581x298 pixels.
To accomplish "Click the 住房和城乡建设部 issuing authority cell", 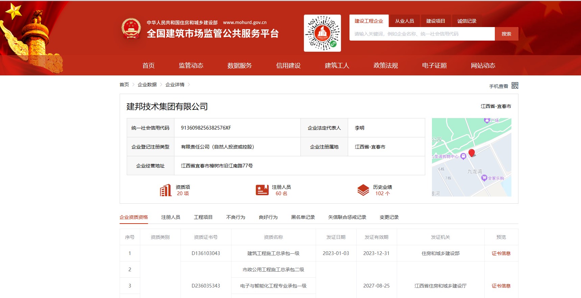I will 441,253.
